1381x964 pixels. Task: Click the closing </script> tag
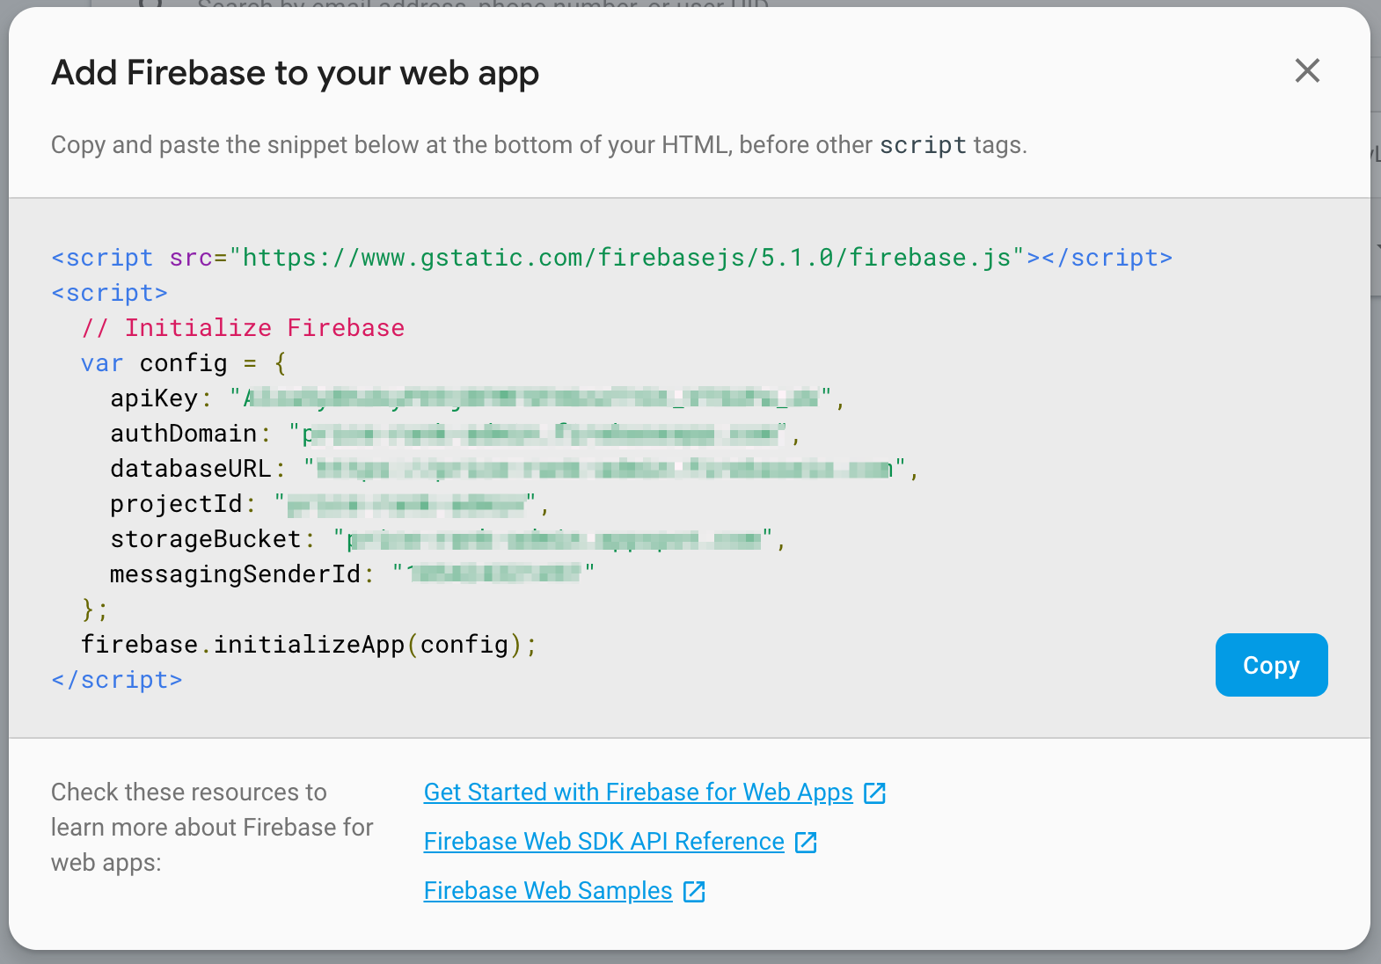point(117,680)
